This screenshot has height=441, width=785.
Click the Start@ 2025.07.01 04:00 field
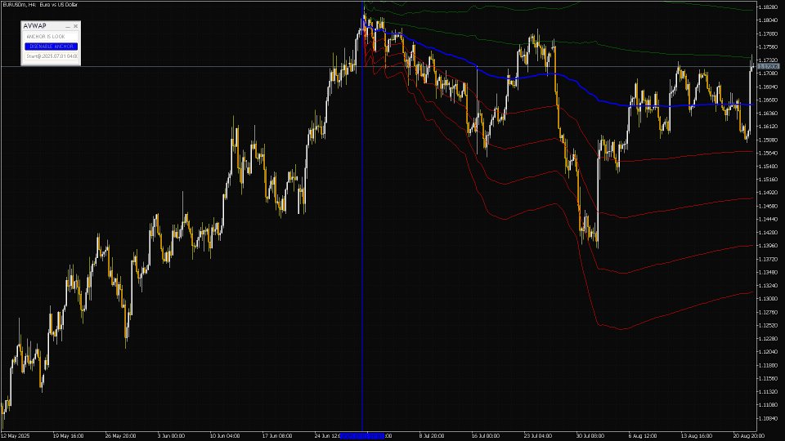pos(51,56)
